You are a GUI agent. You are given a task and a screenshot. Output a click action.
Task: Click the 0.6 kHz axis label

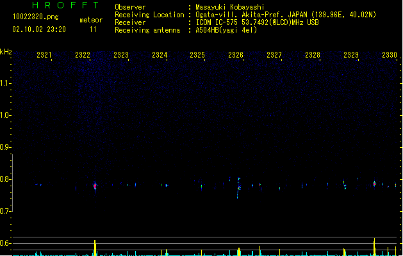point(5,243)
